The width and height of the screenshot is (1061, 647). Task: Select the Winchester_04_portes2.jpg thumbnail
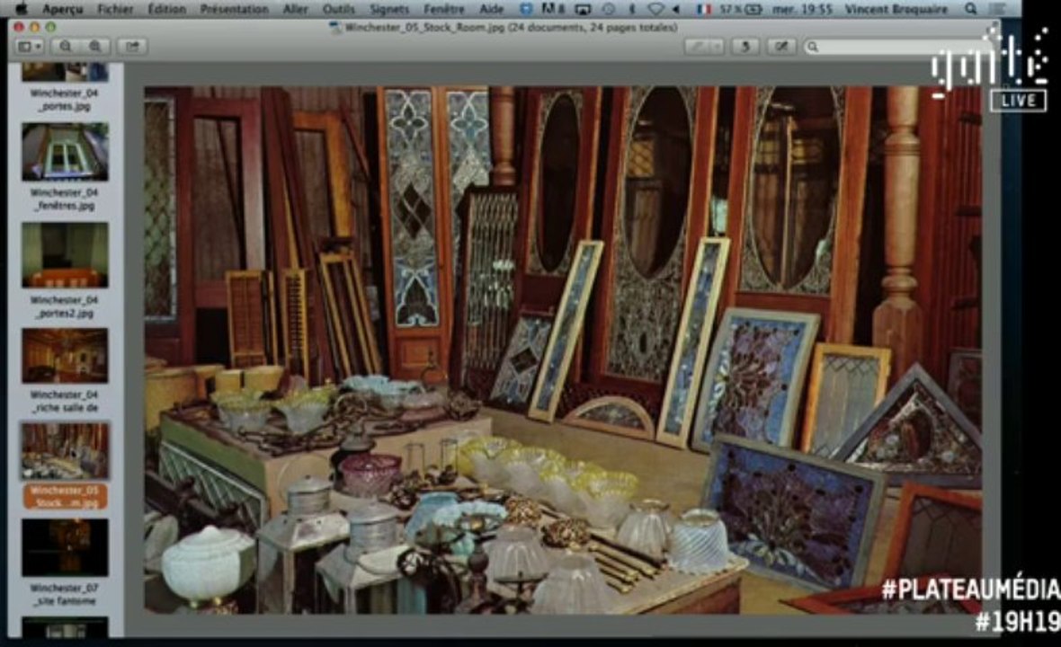click(x=65, y=255)
